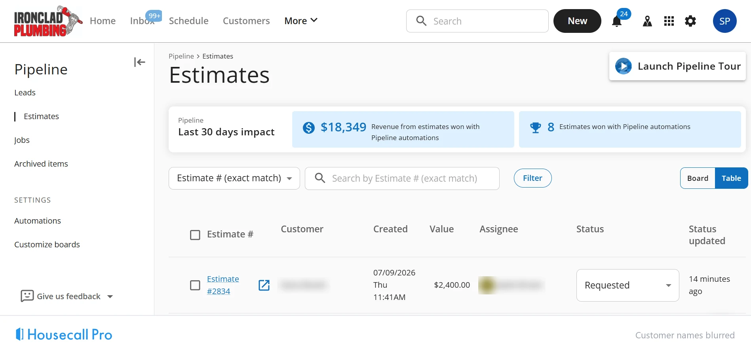
Task: Open Archived items in sidebar
Action: 41,164
